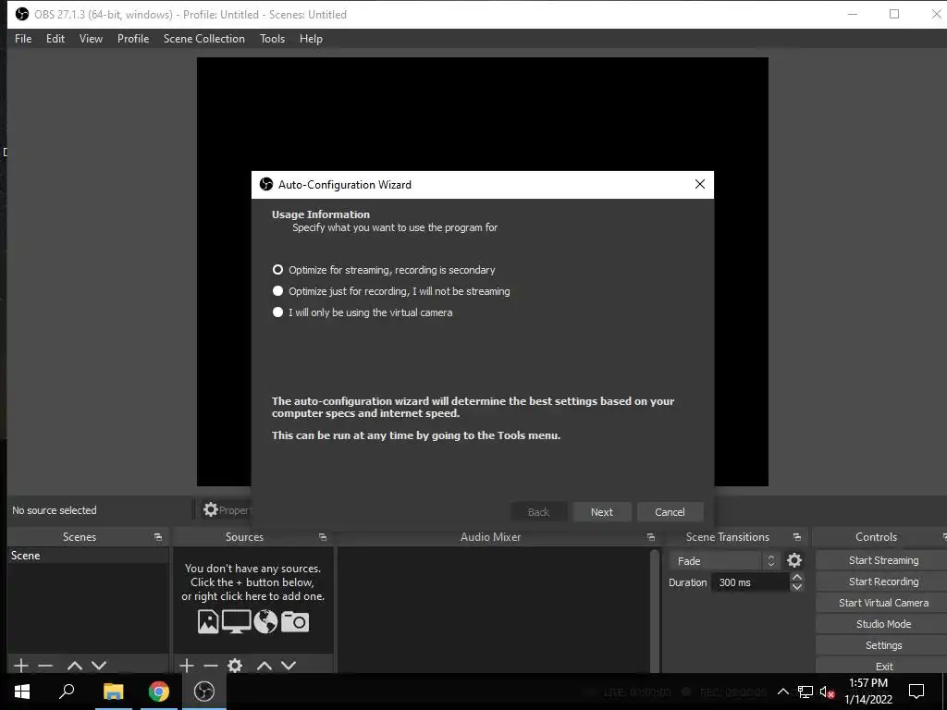Open source properties gear in Sources panel
The width and height of the screenshot is (947, 710).
point(235,666)
